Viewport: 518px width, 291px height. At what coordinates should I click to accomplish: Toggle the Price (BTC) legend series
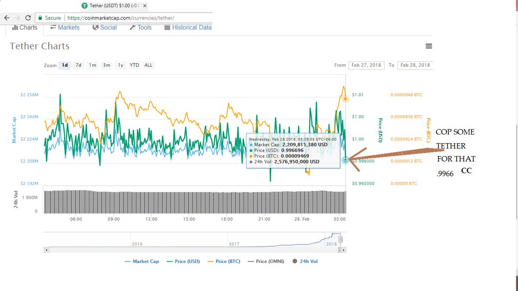[224, 261]
